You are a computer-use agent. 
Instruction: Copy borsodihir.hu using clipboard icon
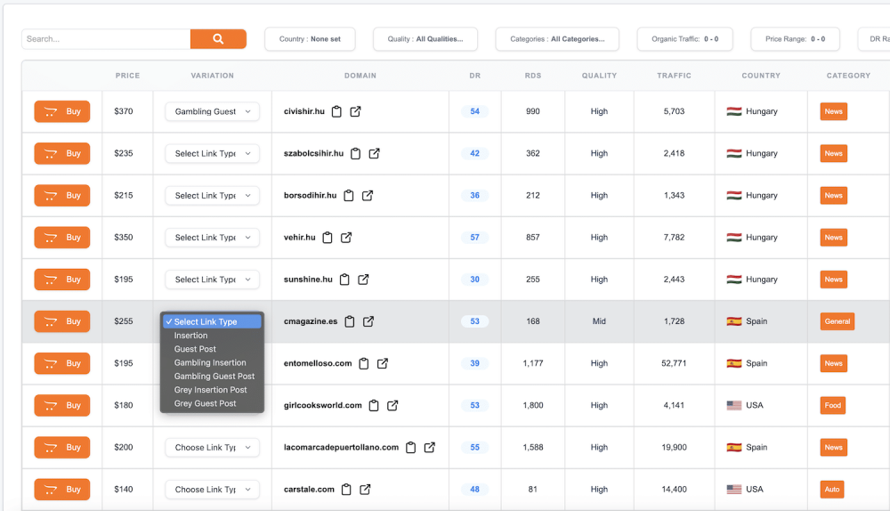(349, 195)
